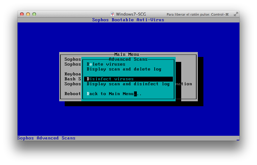
Task: Click the fullscreen arrows icon in title bar
Action: tap(236, 14)
